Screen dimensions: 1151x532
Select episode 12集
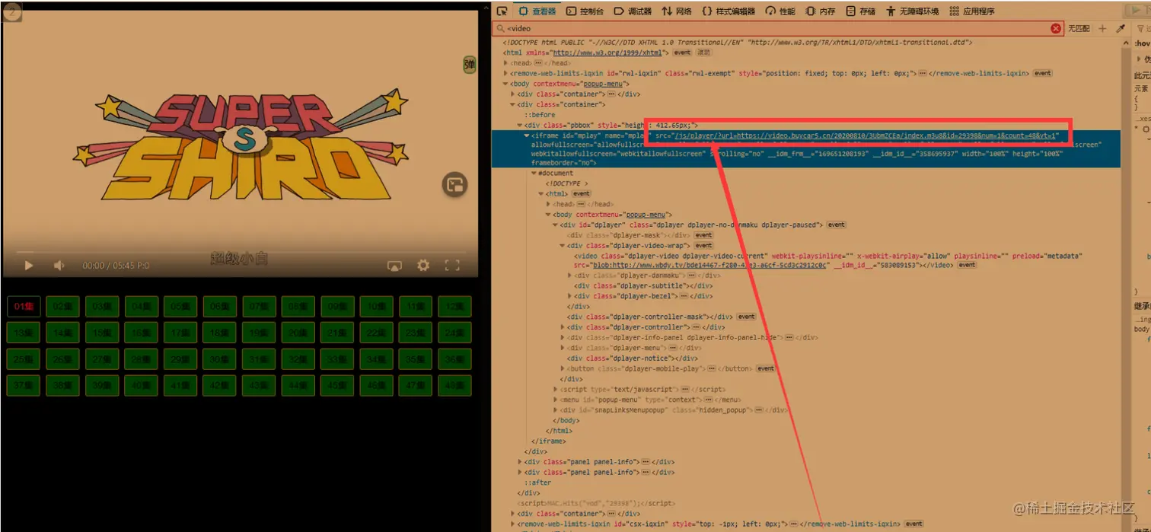coord(454,307)
